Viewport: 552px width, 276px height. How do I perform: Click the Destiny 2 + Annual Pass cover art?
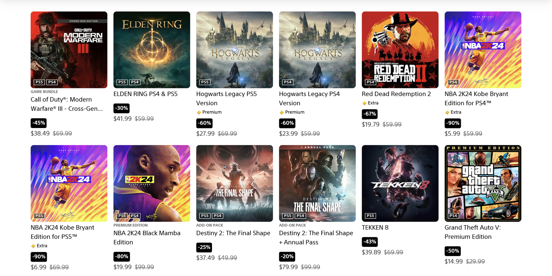(x=317, y=183)
